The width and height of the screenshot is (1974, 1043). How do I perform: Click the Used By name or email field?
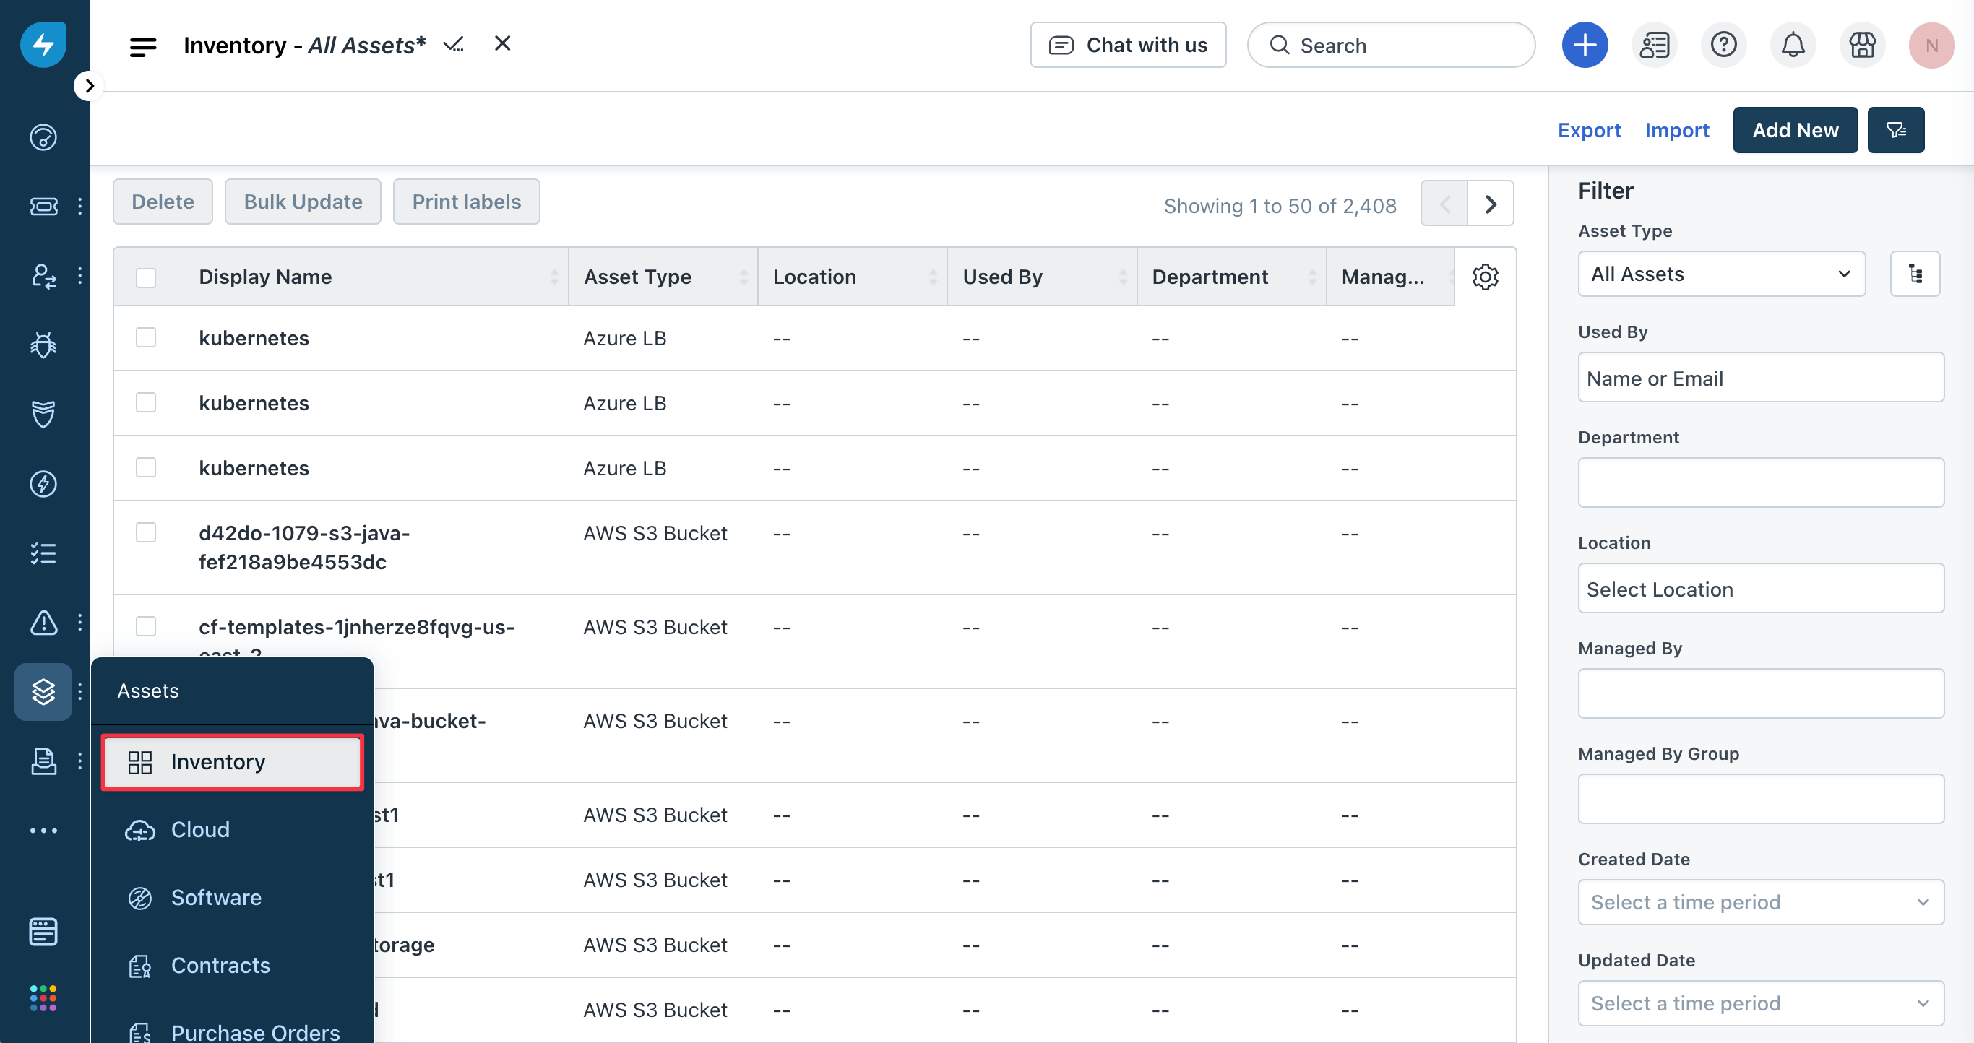pos(1760,378)
